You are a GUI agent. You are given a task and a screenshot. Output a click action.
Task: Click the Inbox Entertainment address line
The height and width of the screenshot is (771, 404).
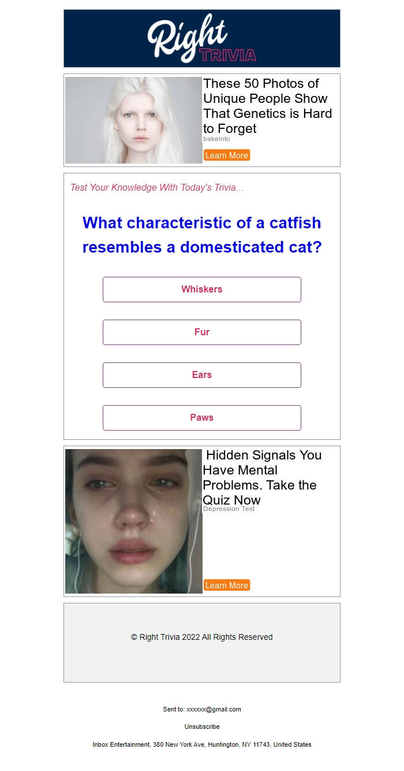tap(202, 744)
